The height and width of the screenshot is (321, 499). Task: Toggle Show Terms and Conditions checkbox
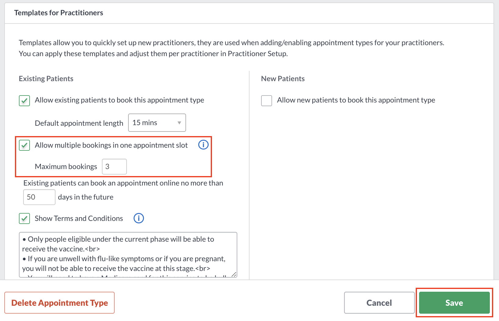[24, 218]
